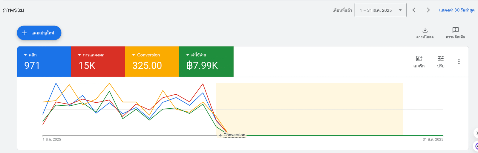Click the 31 ส.ค. 2025 chart axis label
The width and height of the screenshot is (478, 153).
pos(433,140)
